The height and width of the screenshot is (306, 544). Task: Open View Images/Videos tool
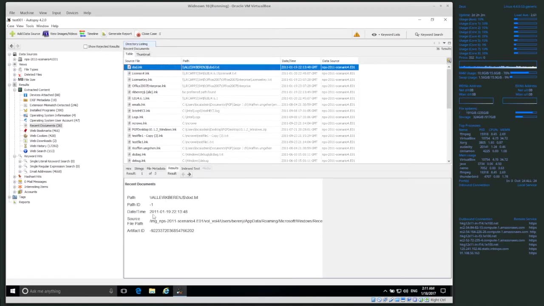[60, 34]
